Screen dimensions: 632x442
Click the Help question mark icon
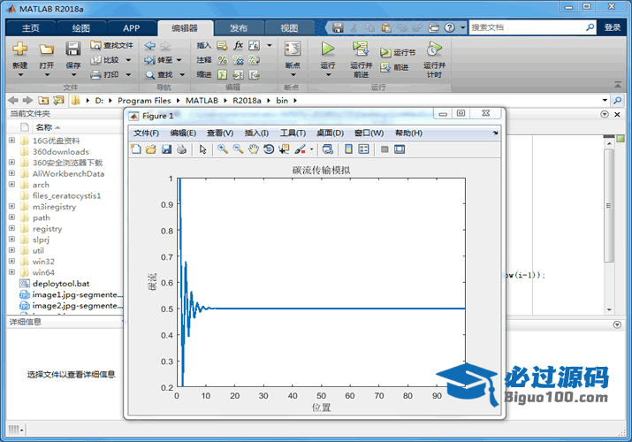coord(450,27)
